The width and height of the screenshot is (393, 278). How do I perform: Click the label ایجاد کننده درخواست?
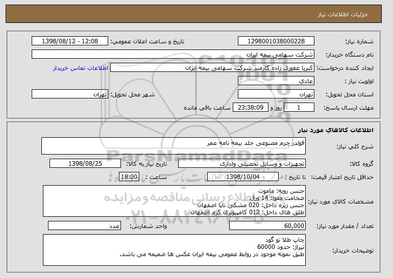point(345,68)
